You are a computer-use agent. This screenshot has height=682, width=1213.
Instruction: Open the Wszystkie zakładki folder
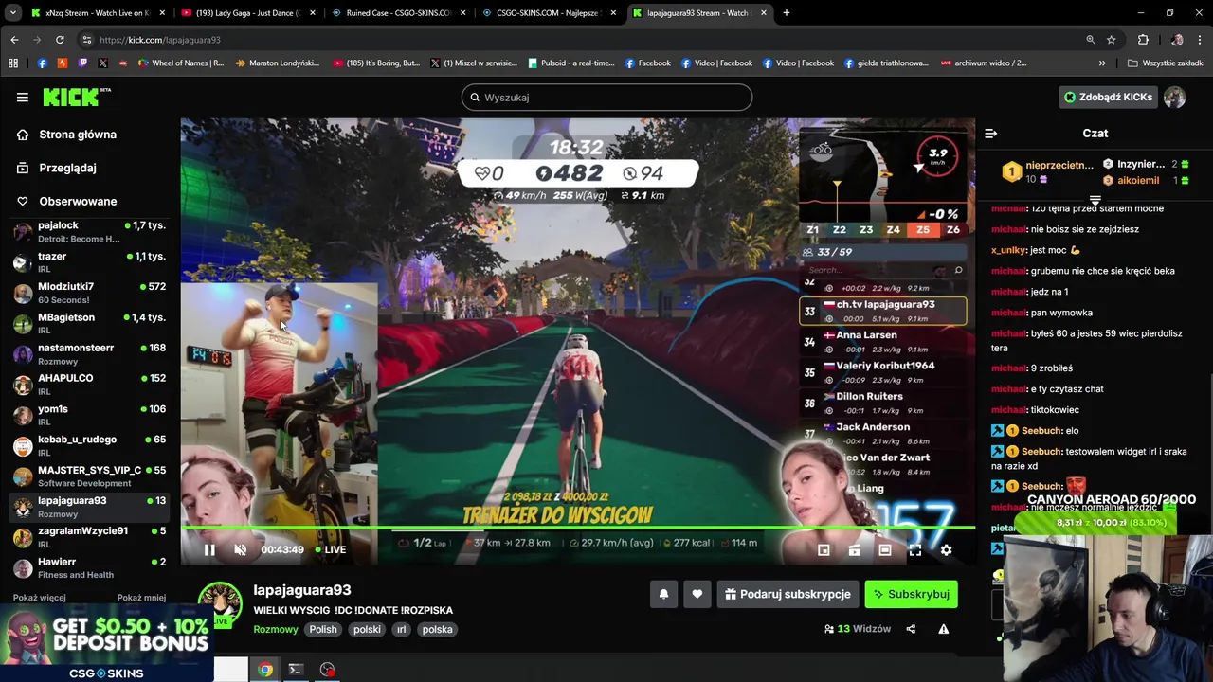point(1166,63)
